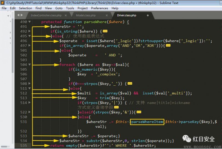Viewport: 222px width, 149px height.
Task: Close unsaved Driver.class.php tab via dot
Action: click(x=148, y=15)
